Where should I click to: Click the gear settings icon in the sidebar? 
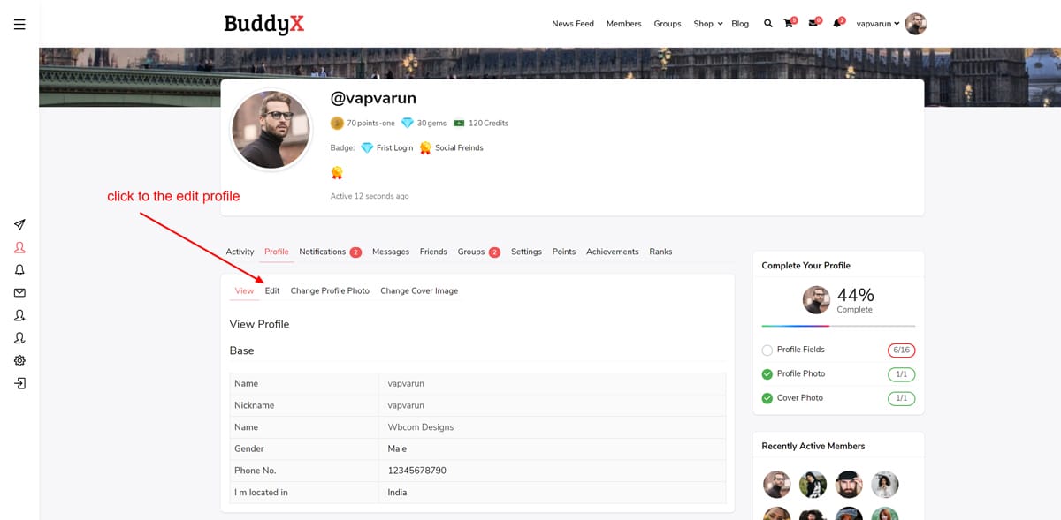(19, 360)
